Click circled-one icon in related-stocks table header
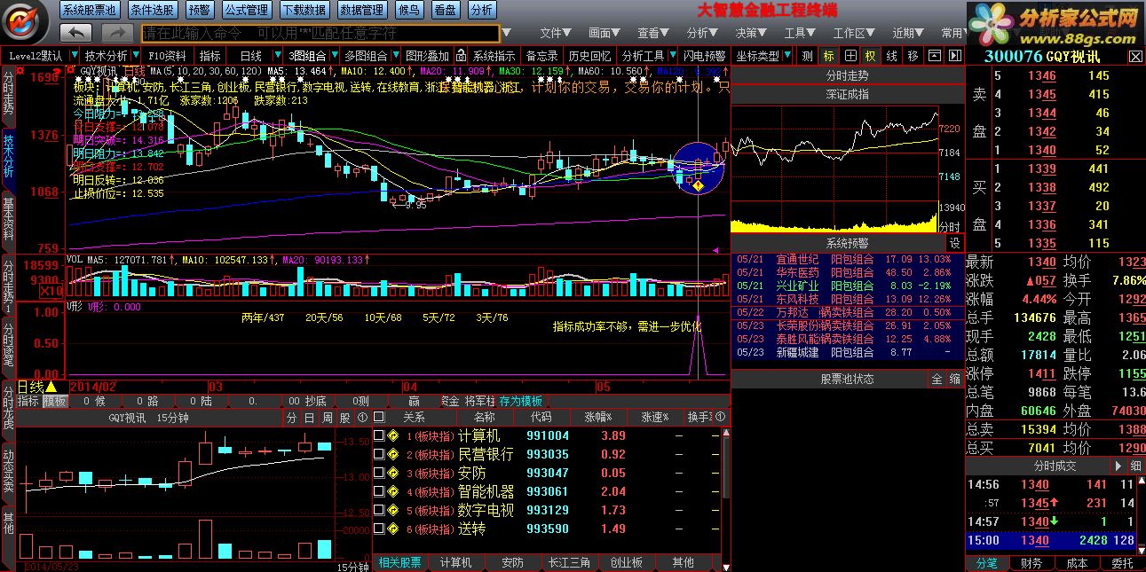This screenshot has height=572, width=1146. coord(720,417)
